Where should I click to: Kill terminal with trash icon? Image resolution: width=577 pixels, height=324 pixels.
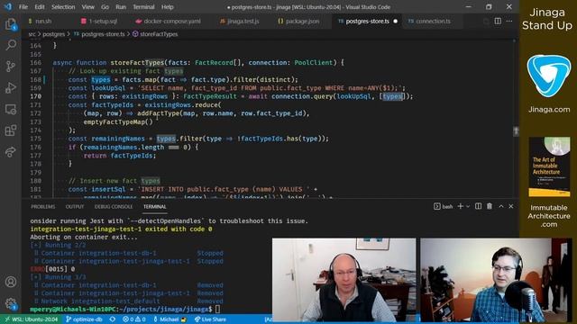coord(490,206)
